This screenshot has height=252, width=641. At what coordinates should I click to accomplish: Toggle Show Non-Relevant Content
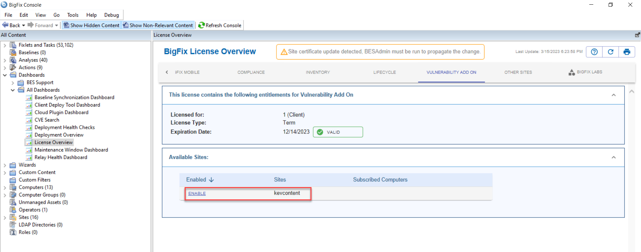pyautogui.click(x=158, y=25)
